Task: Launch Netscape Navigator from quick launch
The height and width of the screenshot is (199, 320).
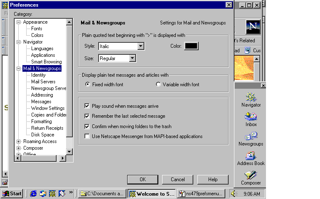Action: pos(52,194)
